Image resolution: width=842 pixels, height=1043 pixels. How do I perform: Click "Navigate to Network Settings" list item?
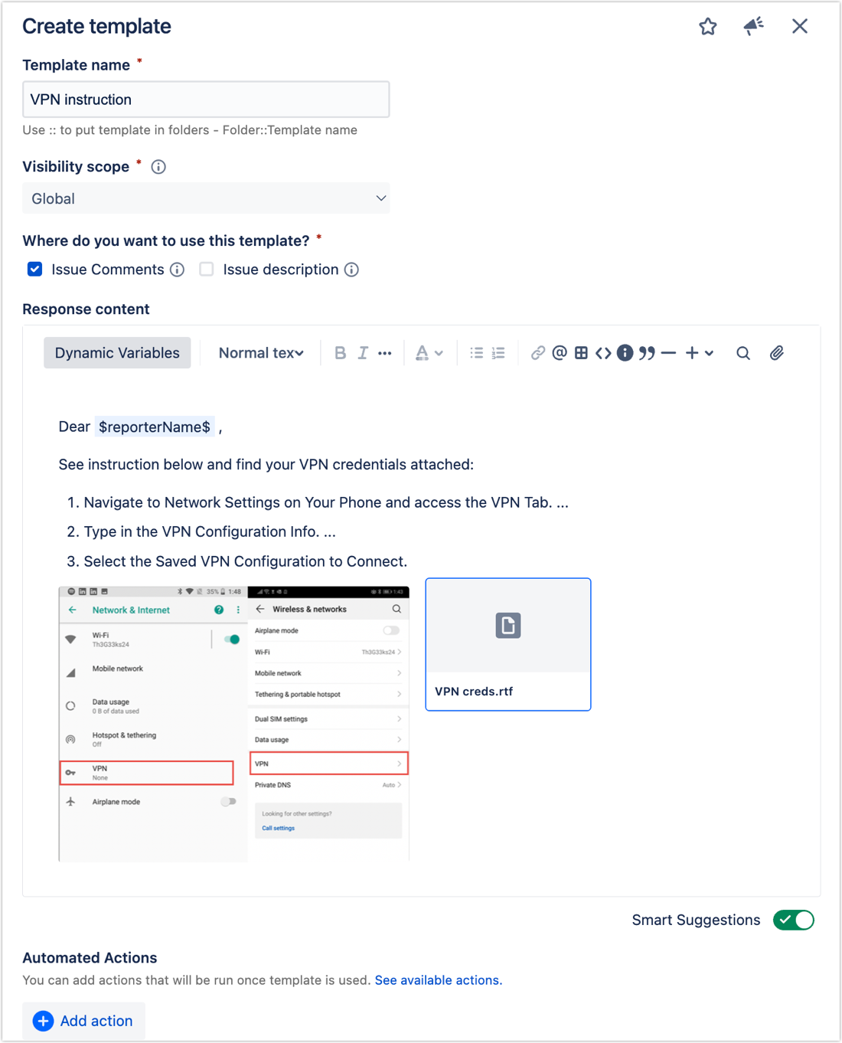tap(326, 502)
